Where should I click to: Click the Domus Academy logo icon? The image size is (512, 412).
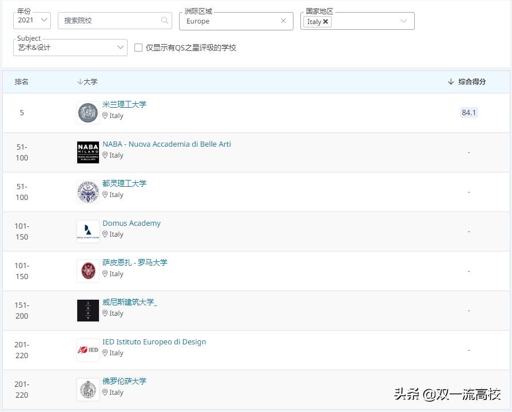coord(88,231)
